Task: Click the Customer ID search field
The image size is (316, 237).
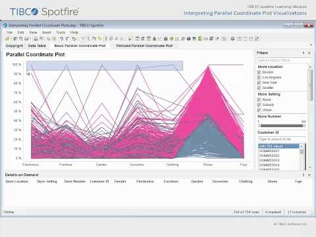Action: [x=282, y=139]
